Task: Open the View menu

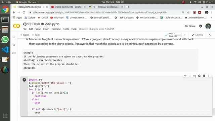Action: coord(38,29)
